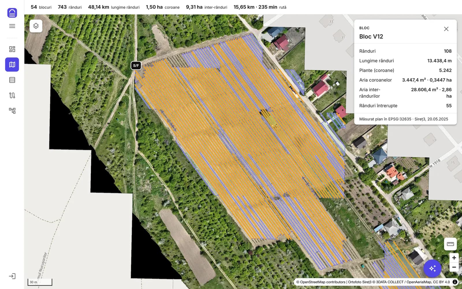Click the 743 rânduri statistic

tap(70, 7)
